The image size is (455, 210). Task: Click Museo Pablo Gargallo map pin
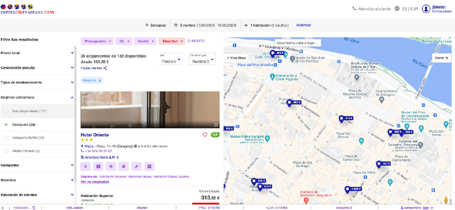click(267, 139)
